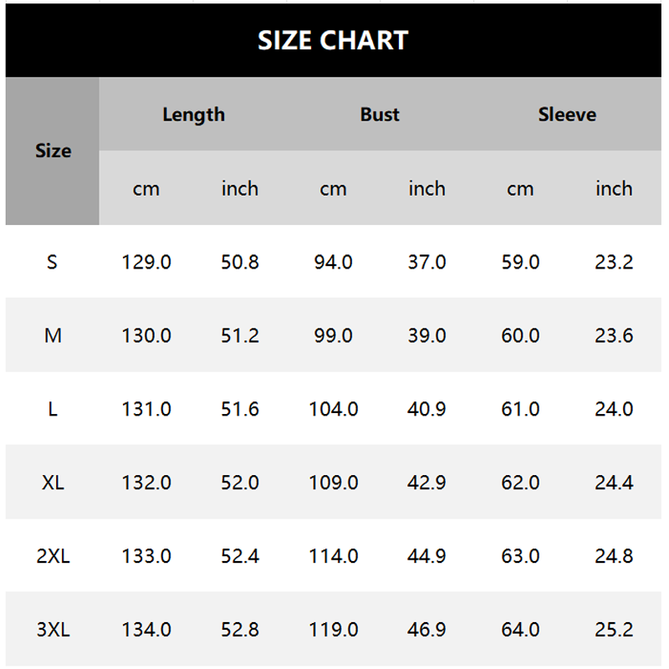Click the S size row label
Viewport: 669px width, 669px height.
pyautogui.click(x=53, y=263)
